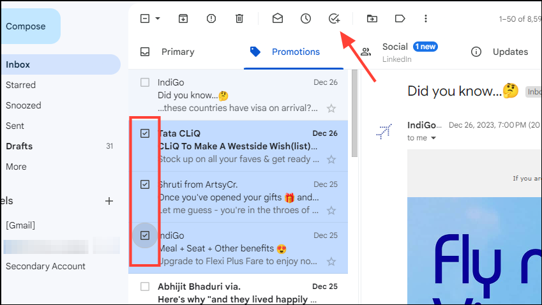Delete selected emails with trash icon

[x=239, y=19]
